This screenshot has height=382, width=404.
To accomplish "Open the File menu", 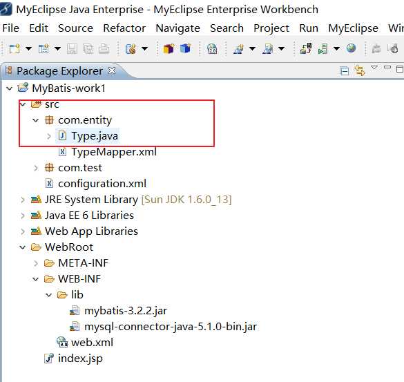I will click(11, 28).
